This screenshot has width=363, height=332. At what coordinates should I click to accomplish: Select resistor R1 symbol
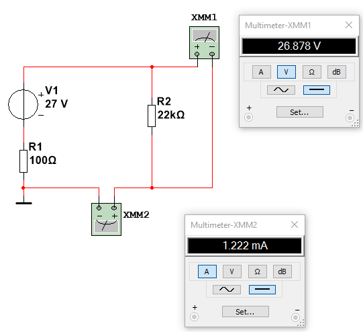(x=23, y=161)
